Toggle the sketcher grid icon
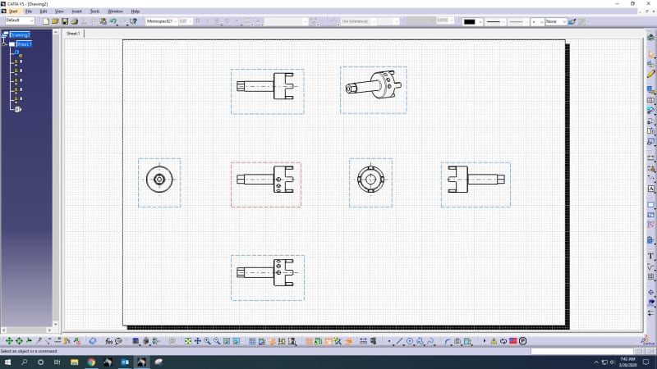 [252, 341]
